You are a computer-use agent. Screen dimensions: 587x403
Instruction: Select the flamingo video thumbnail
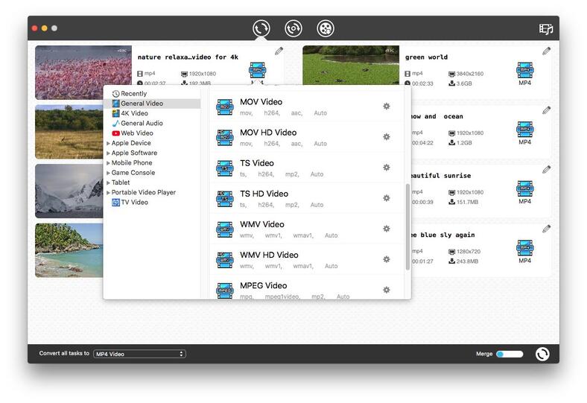tap(83, 72)
